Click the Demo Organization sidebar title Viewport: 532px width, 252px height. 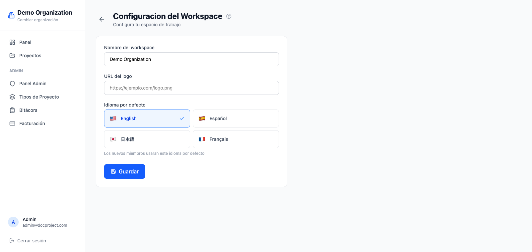45,13
